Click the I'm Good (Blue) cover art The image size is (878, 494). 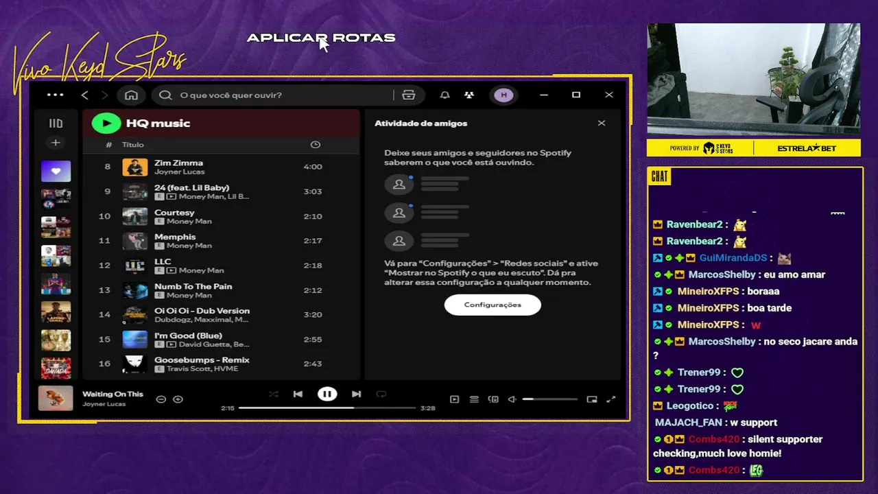click(x=135, y=340)
